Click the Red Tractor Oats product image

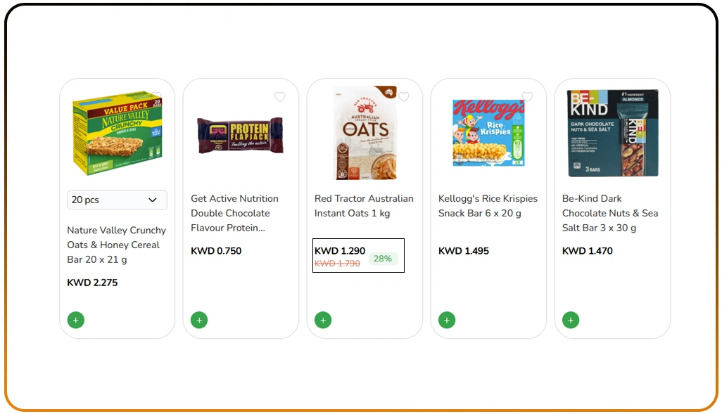coord(365,131)
